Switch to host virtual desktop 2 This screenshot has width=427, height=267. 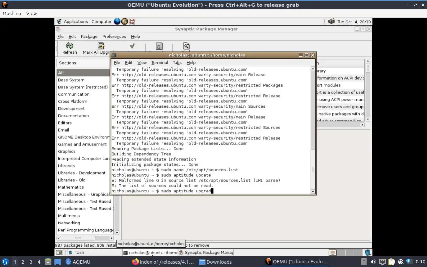23,262
